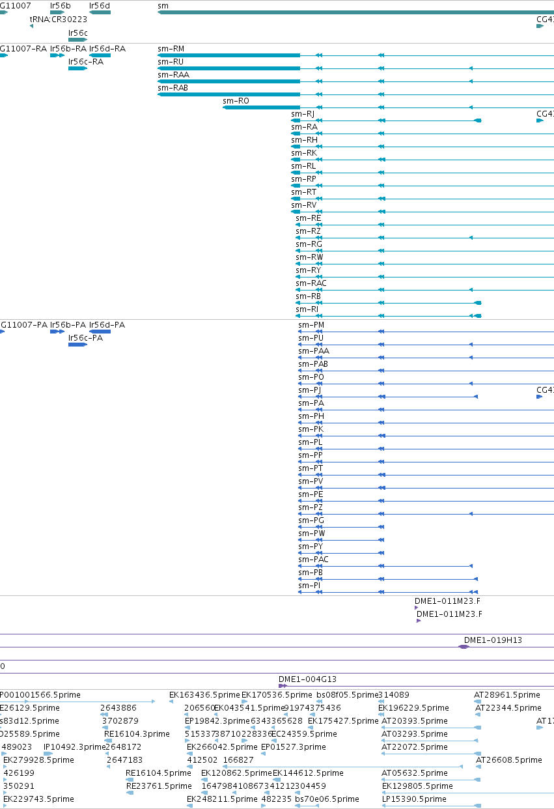Click the sm-RH transcript label
Image resolution: width=554 pixels, height=809 pixels.
click(x=304, y=140)
